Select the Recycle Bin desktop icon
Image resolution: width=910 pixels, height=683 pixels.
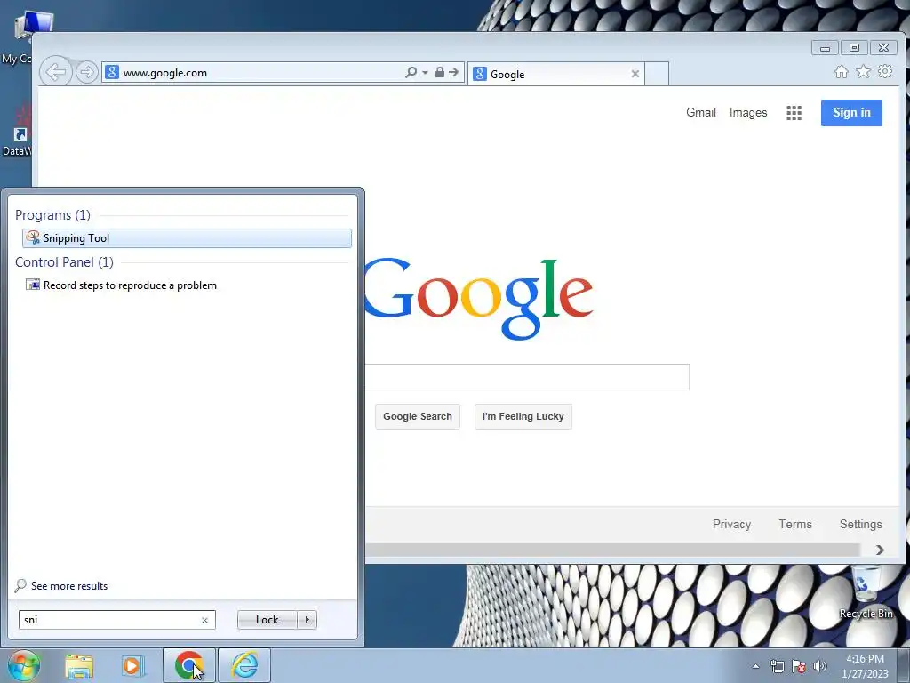click(866, 592)
